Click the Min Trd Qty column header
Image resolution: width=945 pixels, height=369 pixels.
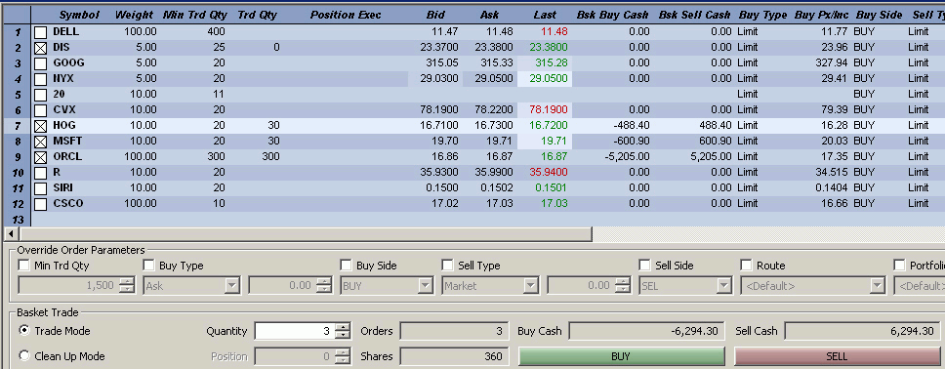click(x=194, y=15)
